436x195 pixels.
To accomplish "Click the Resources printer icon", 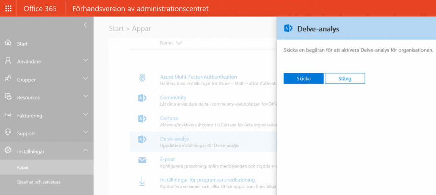I will tap(8, 97).
